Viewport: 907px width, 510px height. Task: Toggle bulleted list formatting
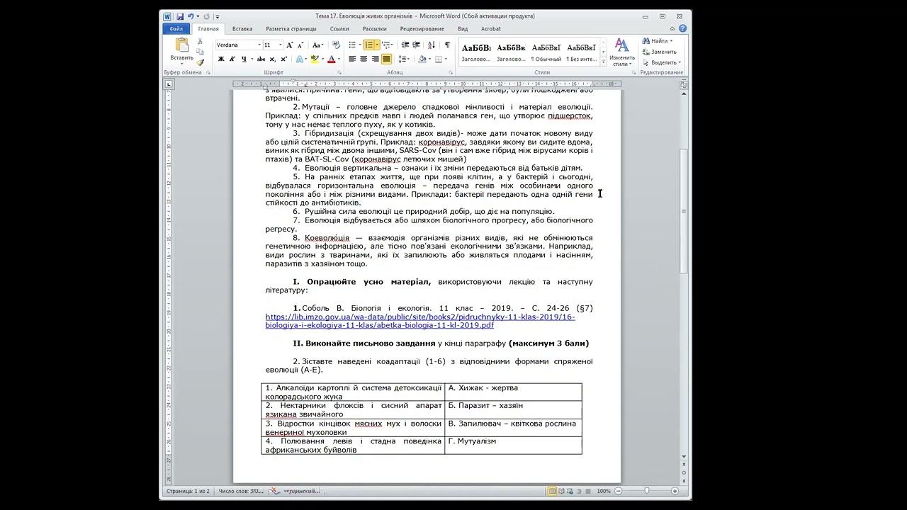pos(352,45)
